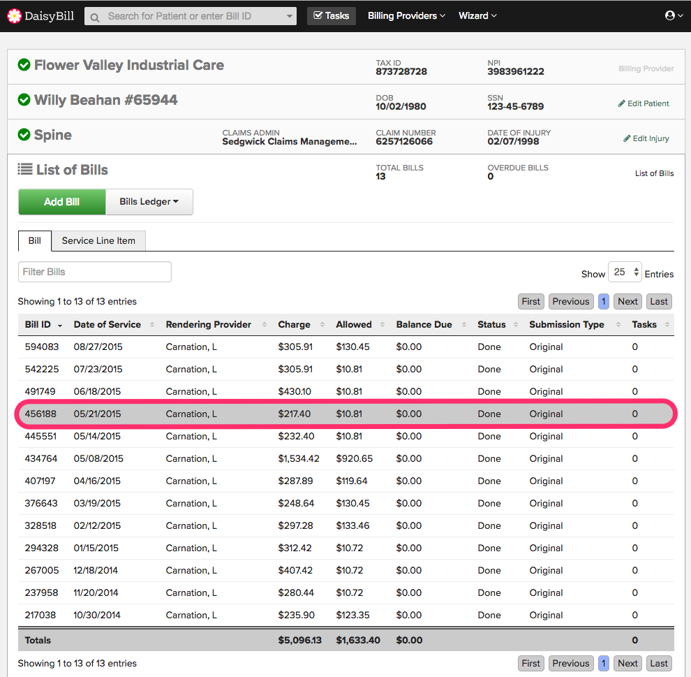Click the Edit Patient link
The height and width of the screenshot is (677, 691).
click(x=644, y=103)
